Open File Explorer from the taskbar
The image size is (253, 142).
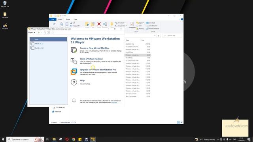coord(54,139)
